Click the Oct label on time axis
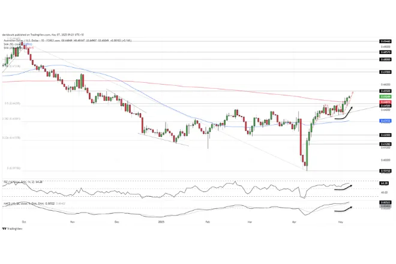396x264 pixels. (x=24, y=222)
